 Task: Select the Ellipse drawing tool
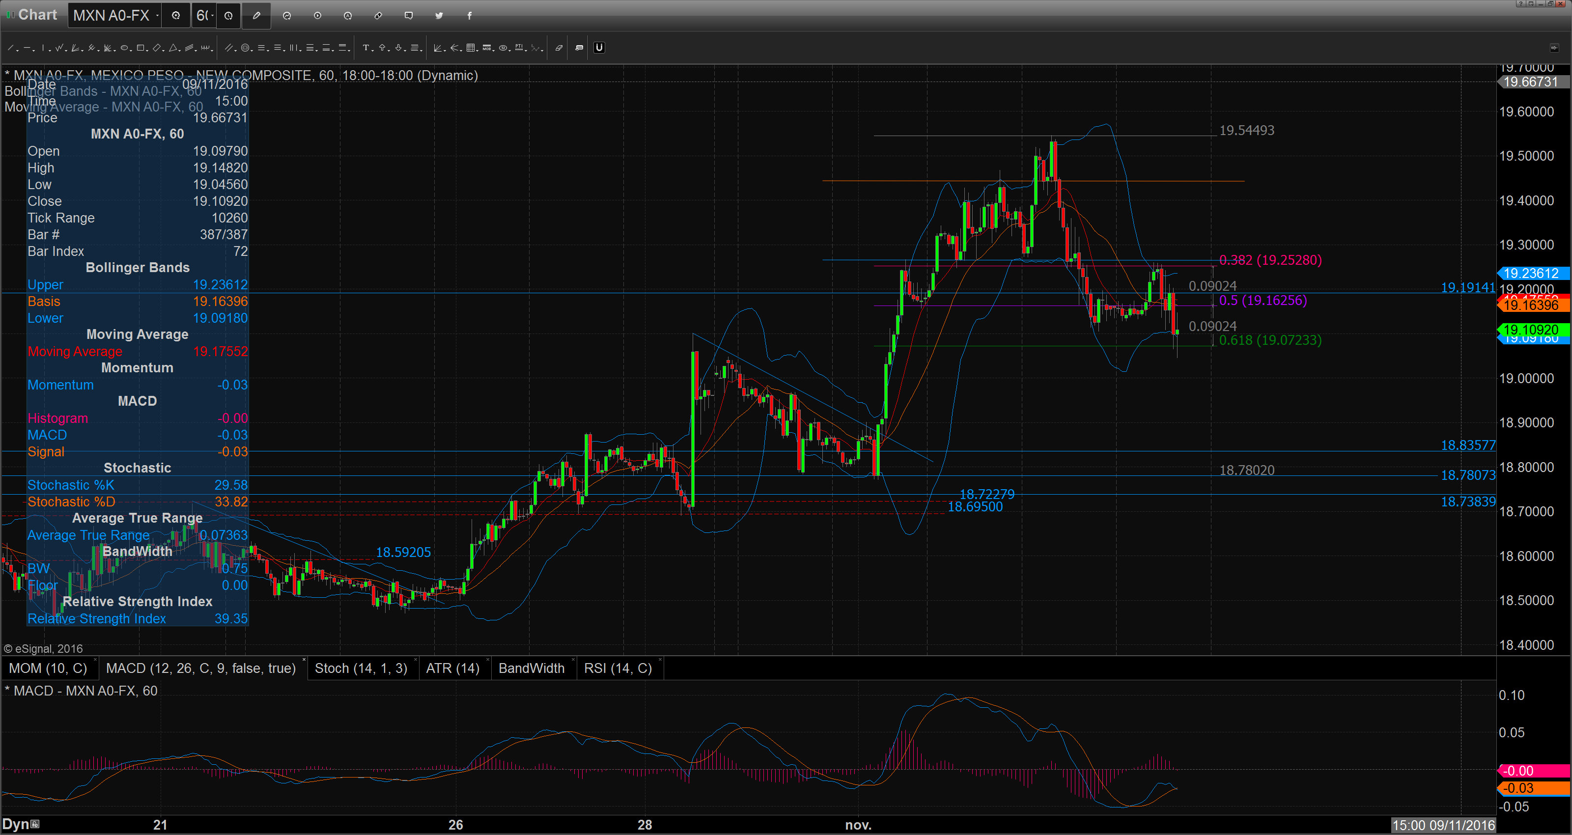(x=124, y=48)
